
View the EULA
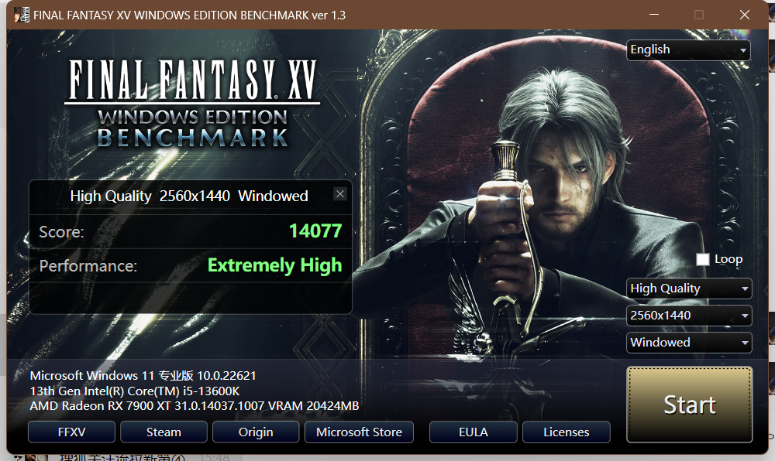[473, 432]
